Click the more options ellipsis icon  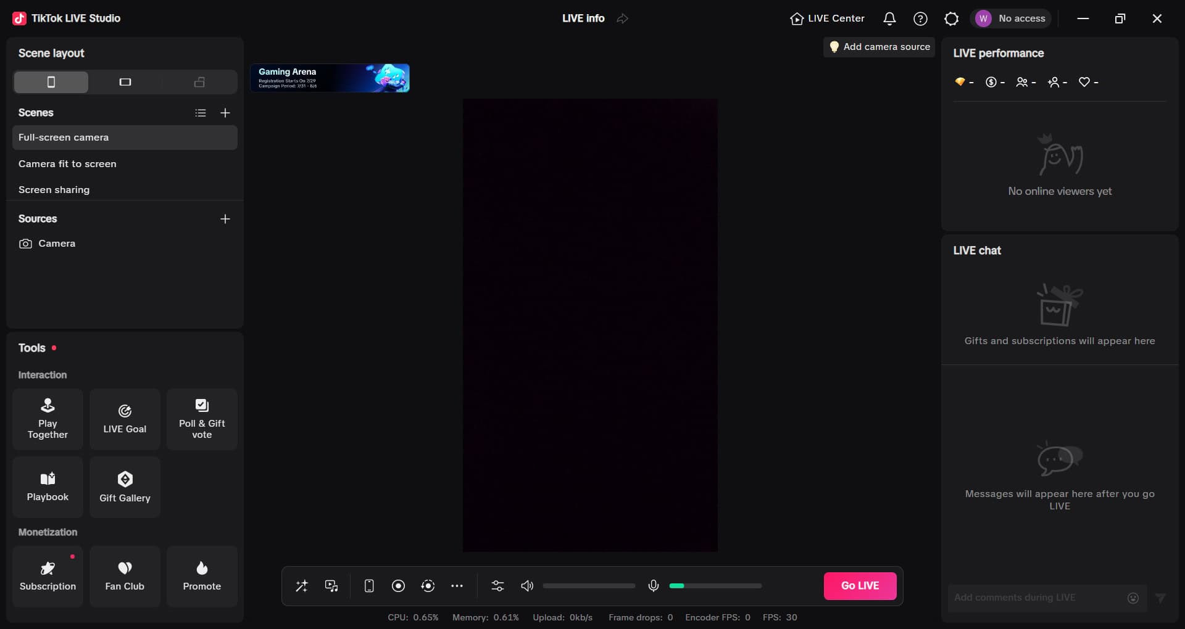(x=458, y=586)
